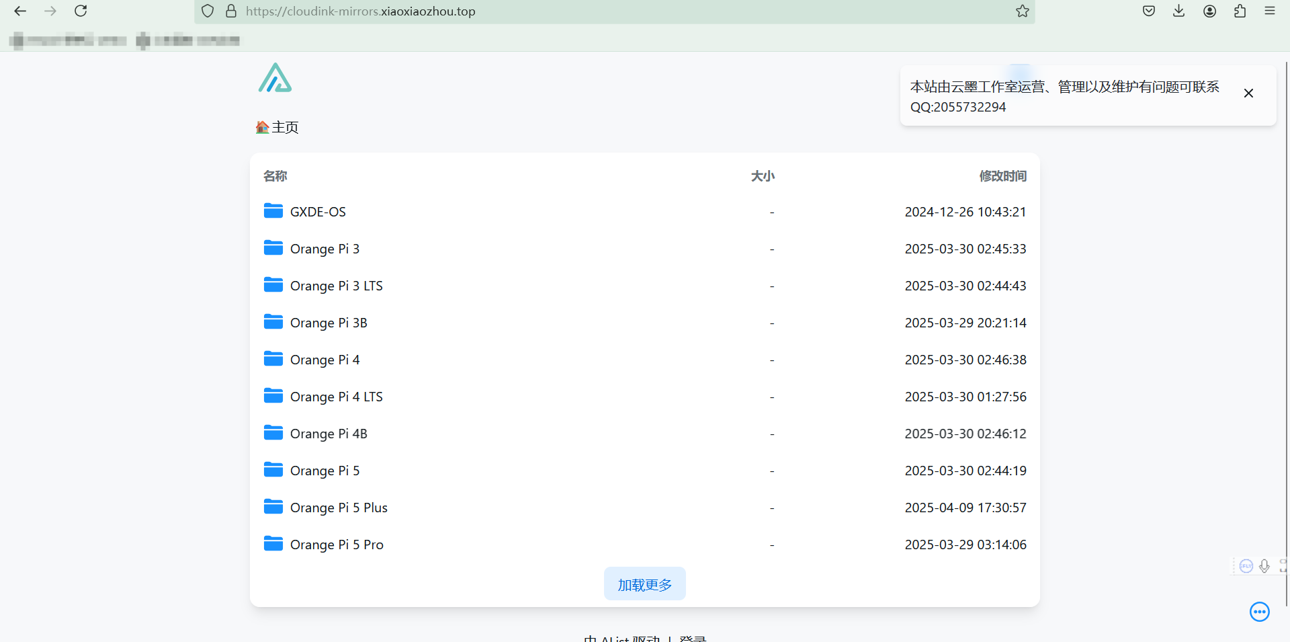
Task: Click the Orange Pi 5 folder icon
Action: [273, 469]
